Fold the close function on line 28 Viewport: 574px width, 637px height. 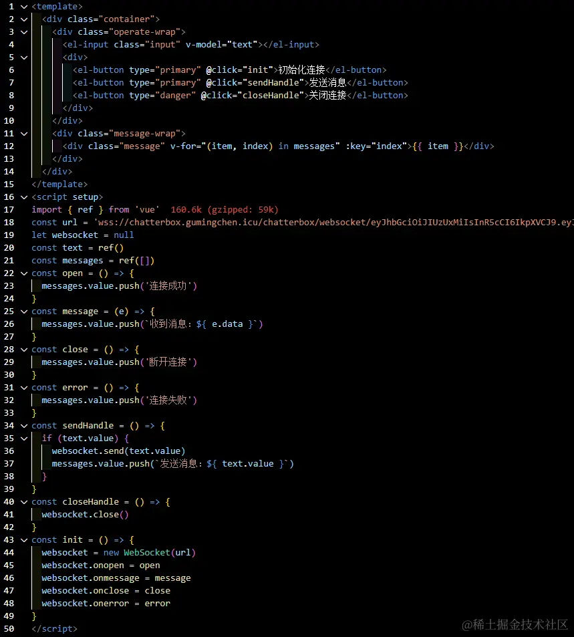(24, 350)
